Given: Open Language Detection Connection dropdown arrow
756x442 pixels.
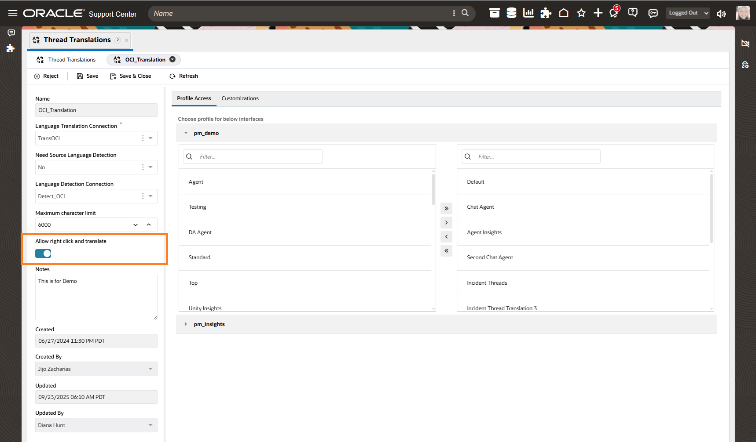Looking at the screenshot, I should point(150,196).
